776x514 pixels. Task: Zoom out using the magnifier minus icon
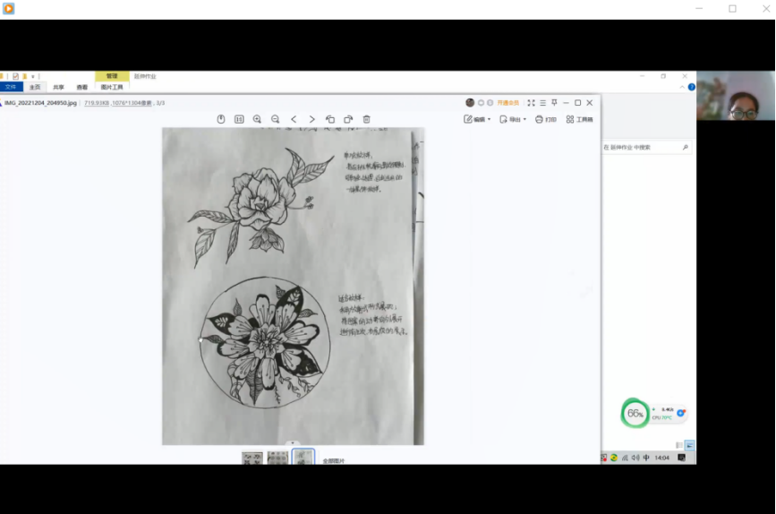tap(275, 119)
